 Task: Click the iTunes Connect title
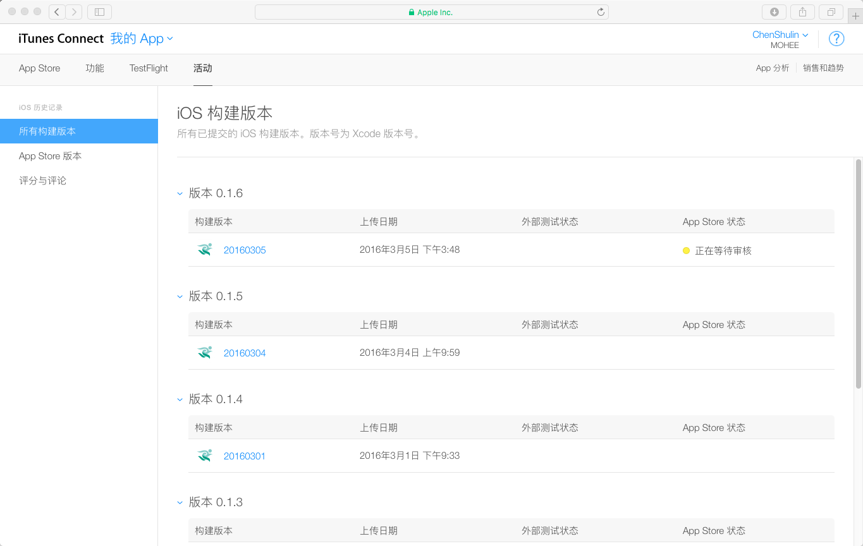[61, 39]
